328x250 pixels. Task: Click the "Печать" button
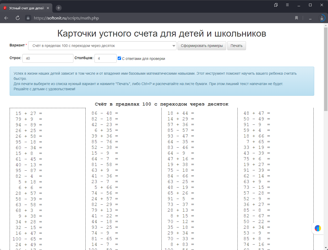(236, 46)
